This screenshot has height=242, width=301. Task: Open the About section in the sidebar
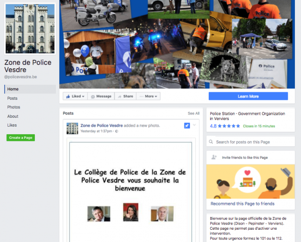(13, 116)
